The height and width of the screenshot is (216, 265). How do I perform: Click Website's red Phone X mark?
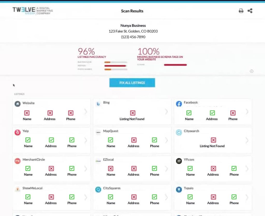(x=71, y=113)
